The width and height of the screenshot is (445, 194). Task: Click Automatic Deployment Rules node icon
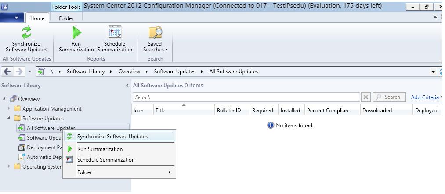click(22, 157)
